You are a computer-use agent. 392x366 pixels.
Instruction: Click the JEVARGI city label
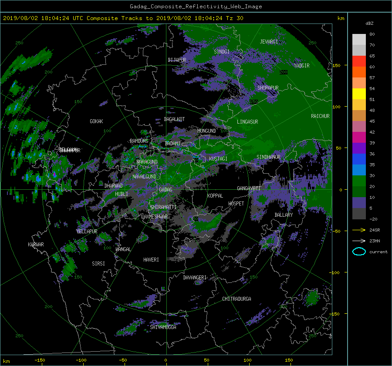pos(269,42)
